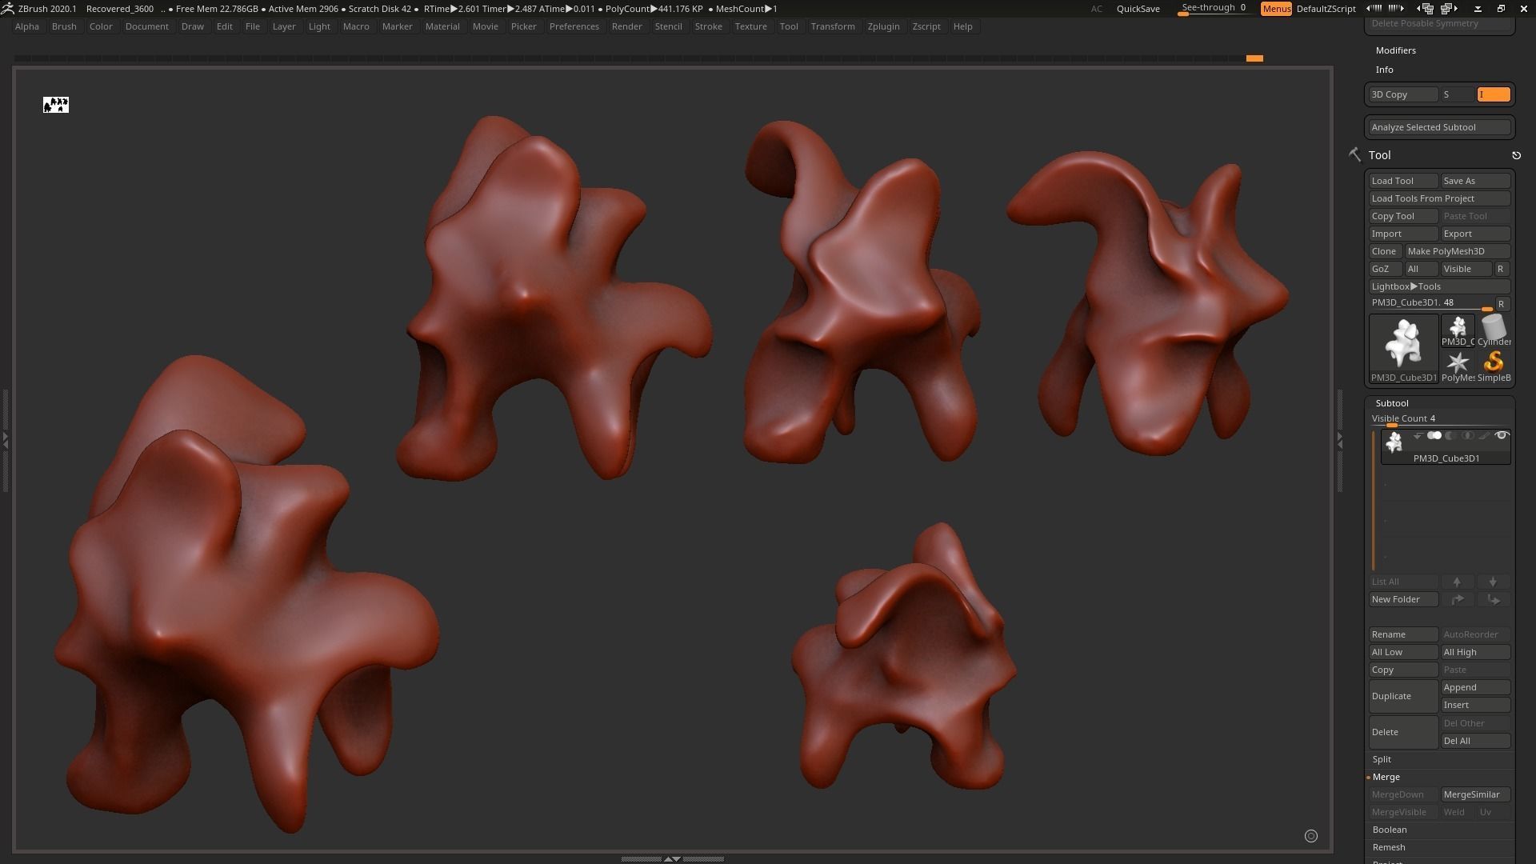Viewport: 1536px width, 864px height.
Task: Click the Duplicate subtool button
Action: 1403,696
